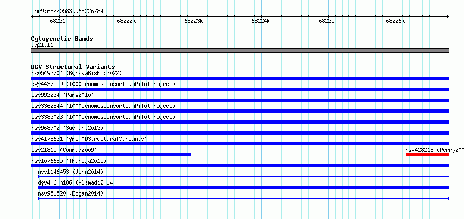Select the 9q21.11 band label
464x219 pixels.
42,45
